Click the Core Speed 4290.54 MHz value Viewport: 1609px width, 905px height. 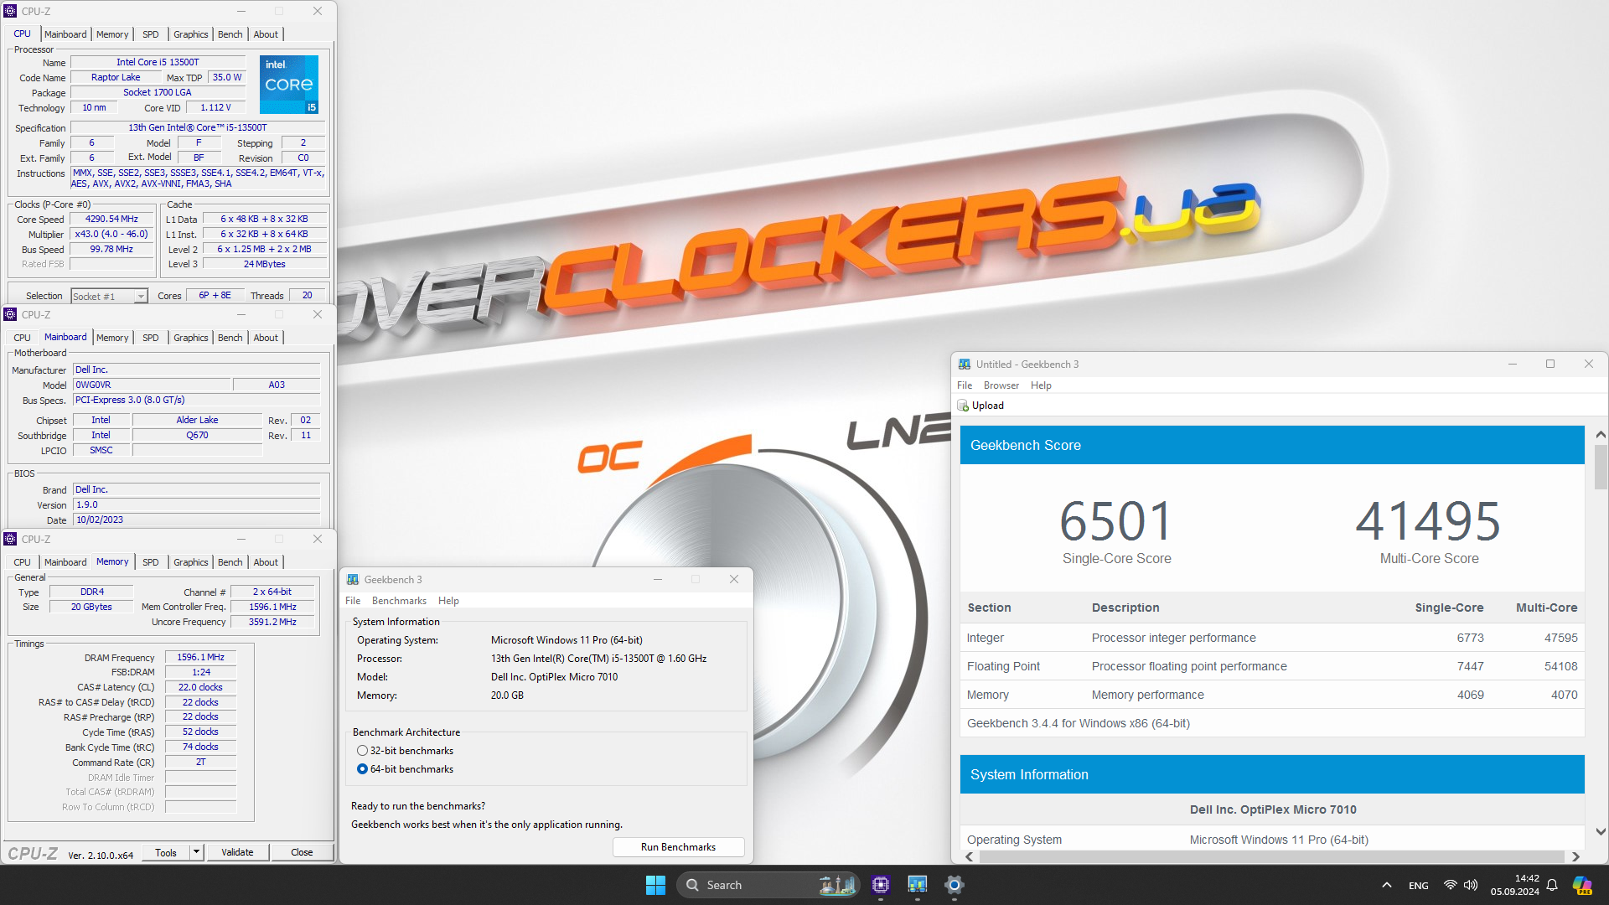coord(111,220)
